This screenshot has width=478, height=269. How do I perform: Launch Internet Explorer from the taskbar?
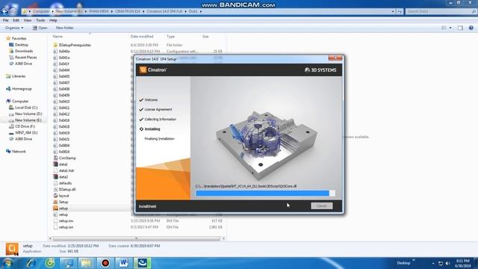[x=31, y=263]
